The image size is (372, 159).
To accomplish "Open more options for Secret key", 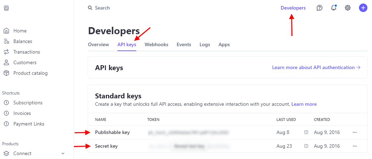I will 355,146.
